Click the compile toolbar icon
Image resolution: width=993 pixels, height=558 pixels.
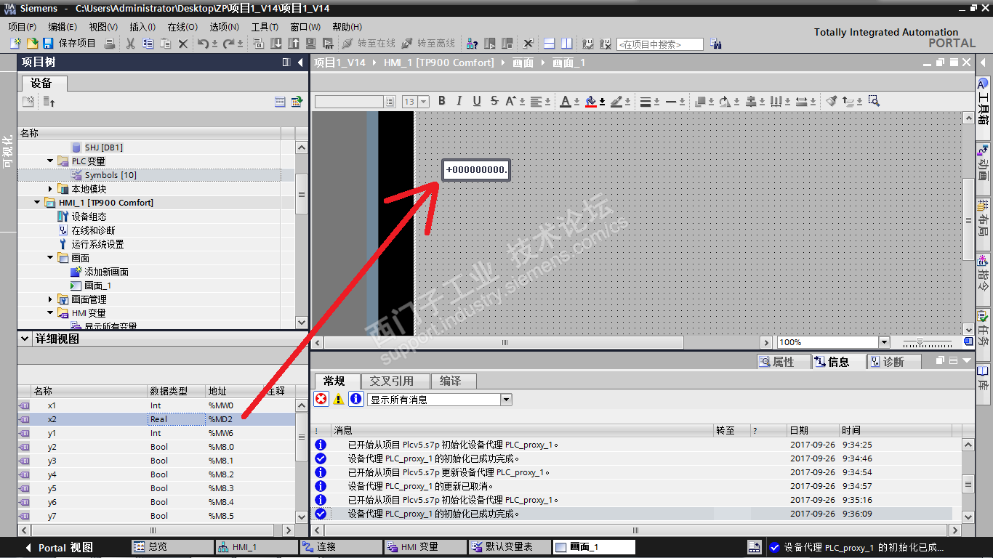259,44
